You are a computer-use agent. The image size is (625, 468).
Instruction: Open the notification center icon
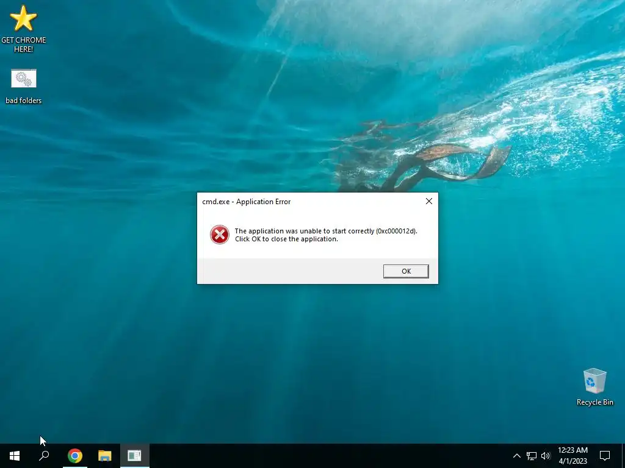tap(605, 456)
